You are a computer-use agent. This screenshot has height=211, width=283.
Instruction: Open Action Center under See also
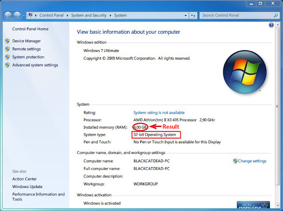coord(24,179)
